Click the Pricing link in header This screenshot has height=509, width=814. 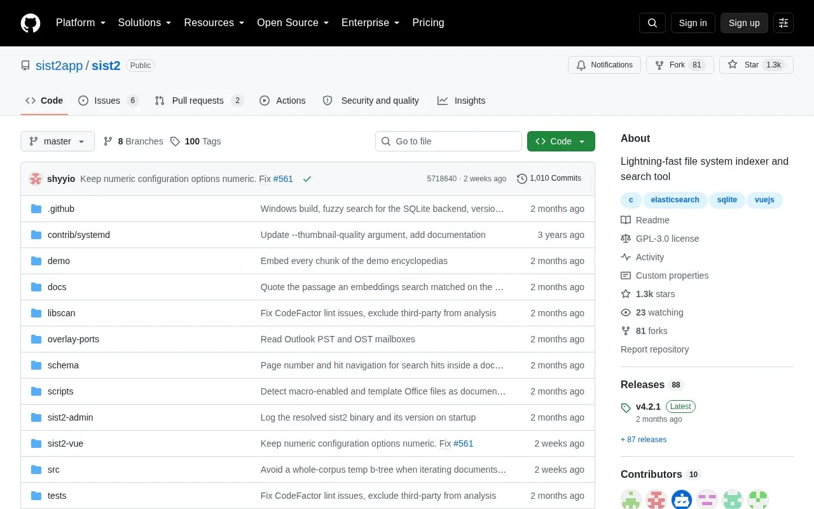(428, 23)
